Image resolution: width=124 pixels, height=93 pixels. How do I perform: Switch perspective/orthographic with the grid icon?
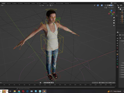click(x=114, y=26)
